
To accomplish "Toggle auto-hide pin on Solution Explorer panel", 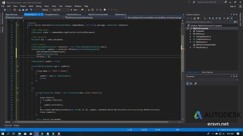I will (x=234, y=14).
